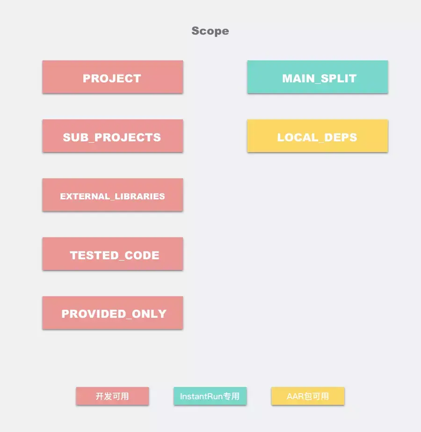Select the MAIN_SPLIT teal box

coord(318,77)
